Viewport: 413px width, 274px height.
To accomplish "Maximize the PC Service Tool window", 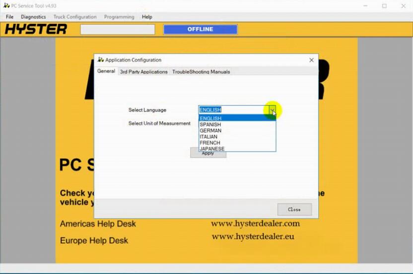I will [384, 6].
